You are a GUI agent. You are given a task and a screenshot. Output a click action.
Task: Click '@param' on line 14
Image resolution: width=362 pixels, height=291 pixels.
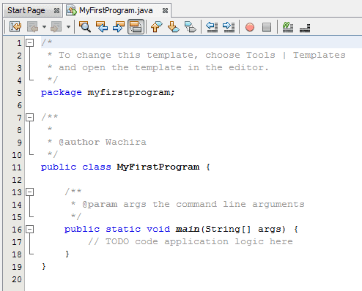(100, 204)
